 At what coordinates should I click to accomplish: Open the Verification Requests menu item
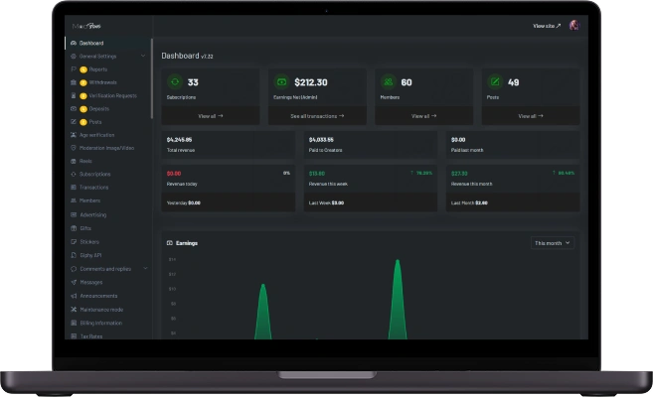108,95
